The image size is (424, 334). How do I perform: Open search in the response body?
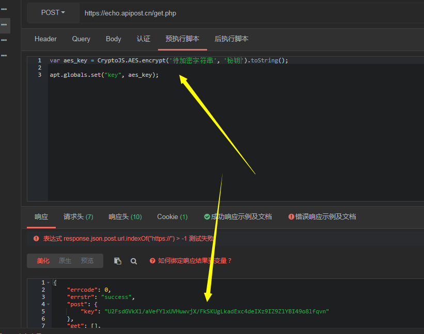(x=134, y=261)
